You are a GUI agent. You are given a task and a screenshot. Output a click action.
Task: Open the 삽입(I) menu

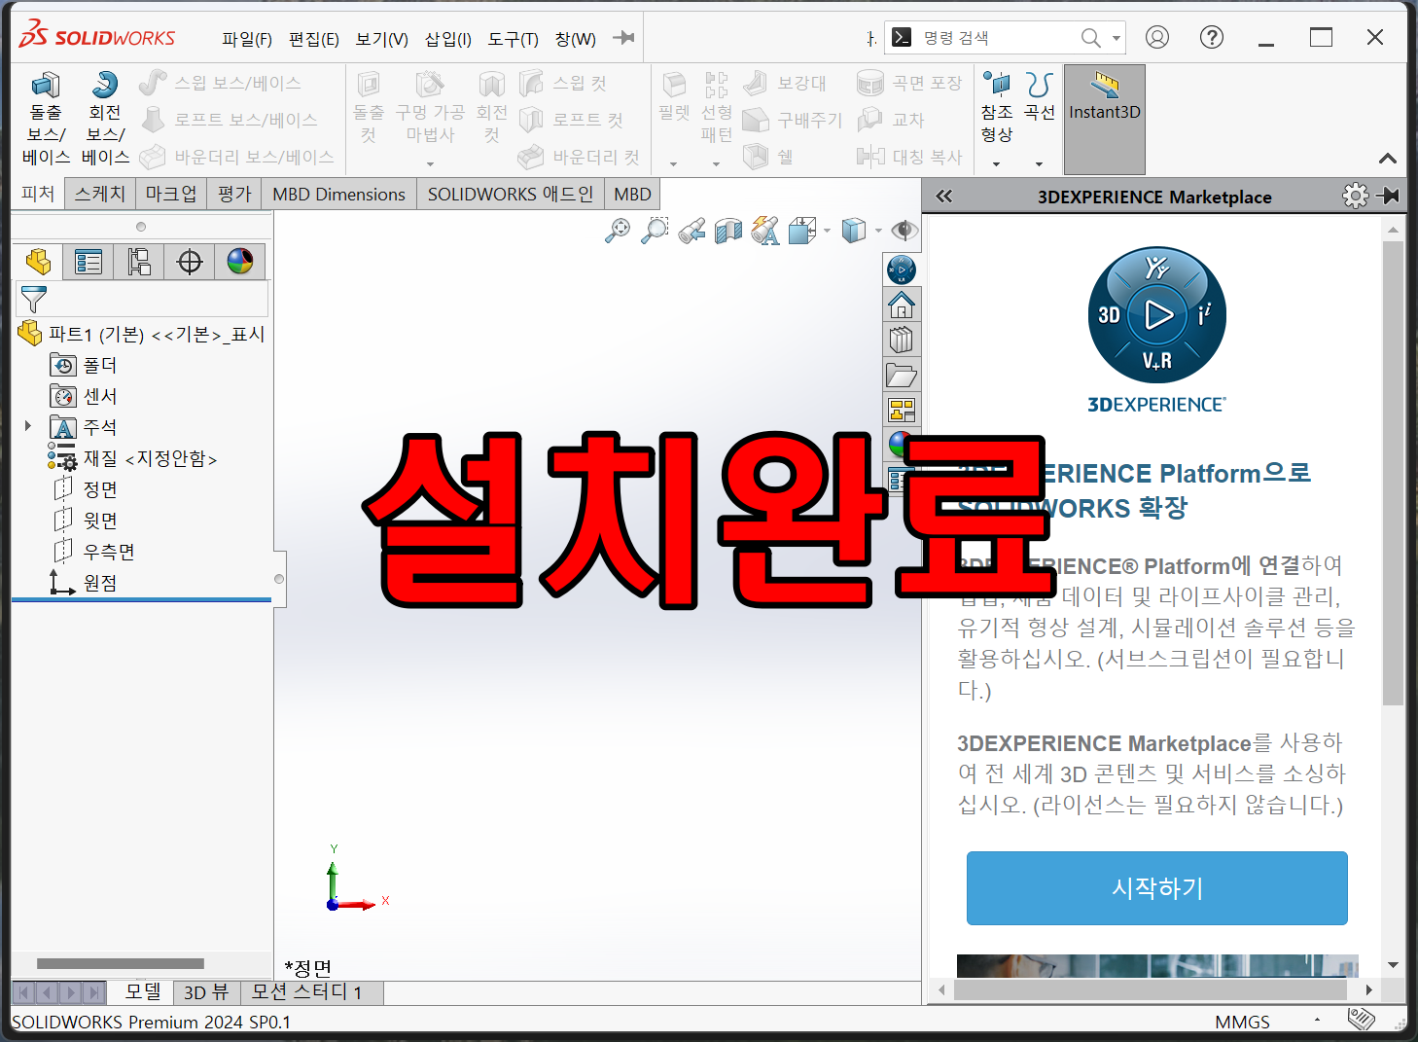click(x=447, y=39)
